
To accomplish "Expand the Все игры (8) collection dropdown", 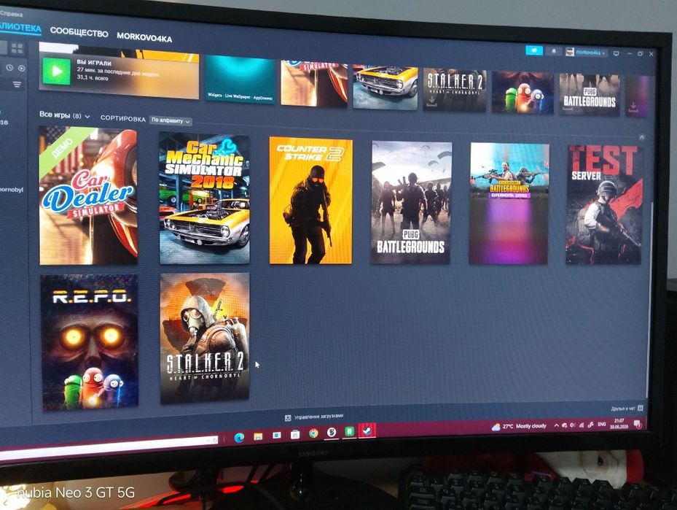I will pyautogui.click(x=65, y=115).
